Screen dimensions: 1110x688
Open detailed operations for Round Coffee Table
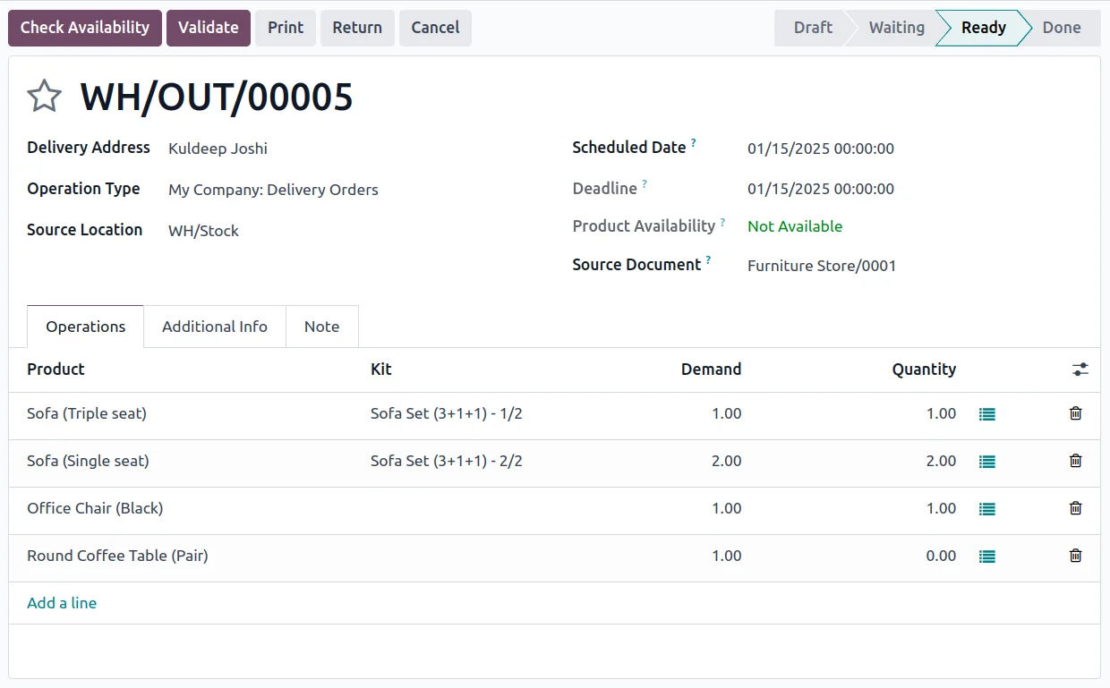coord(986,556)
